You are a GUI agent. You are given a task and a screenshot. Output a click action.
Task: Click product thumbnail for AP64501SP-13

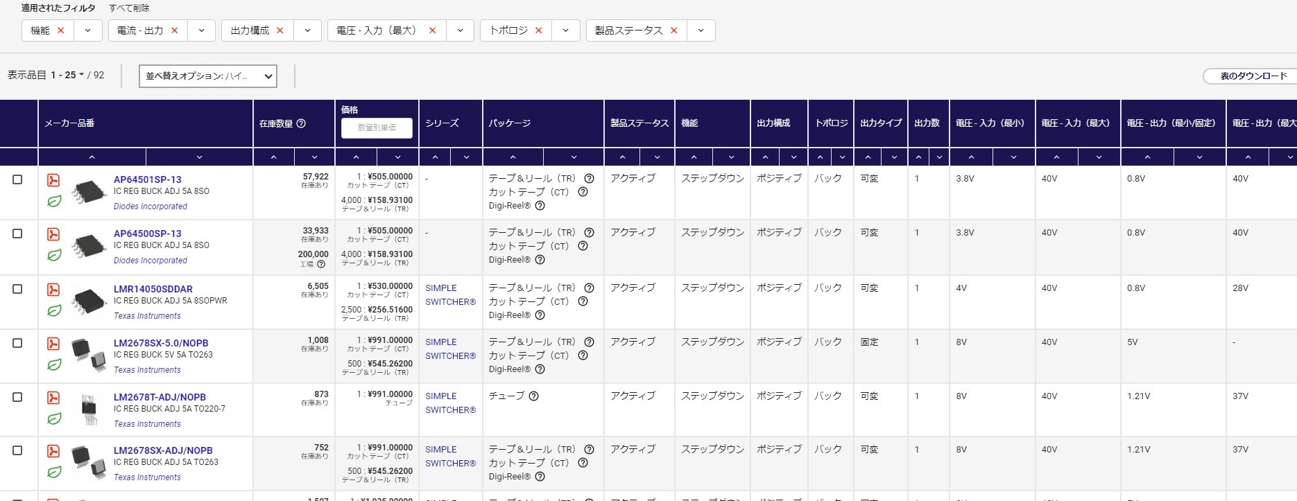(x=89, y=191)
